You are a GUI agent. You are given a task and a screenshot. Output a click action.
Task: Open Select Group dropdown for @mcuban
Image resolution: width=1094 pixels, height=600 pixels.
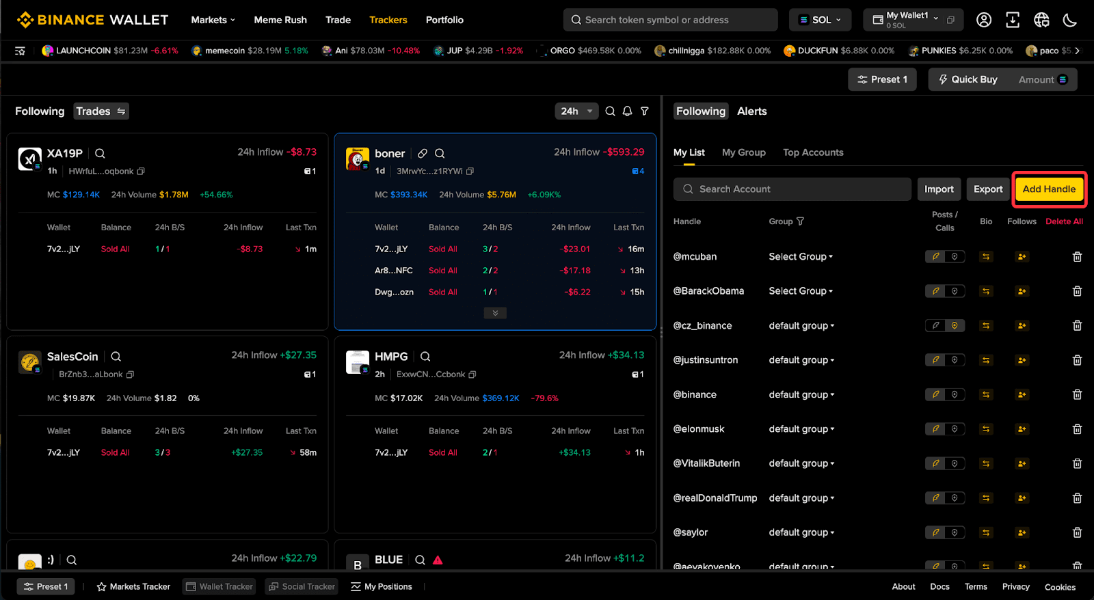click(801, 256)
